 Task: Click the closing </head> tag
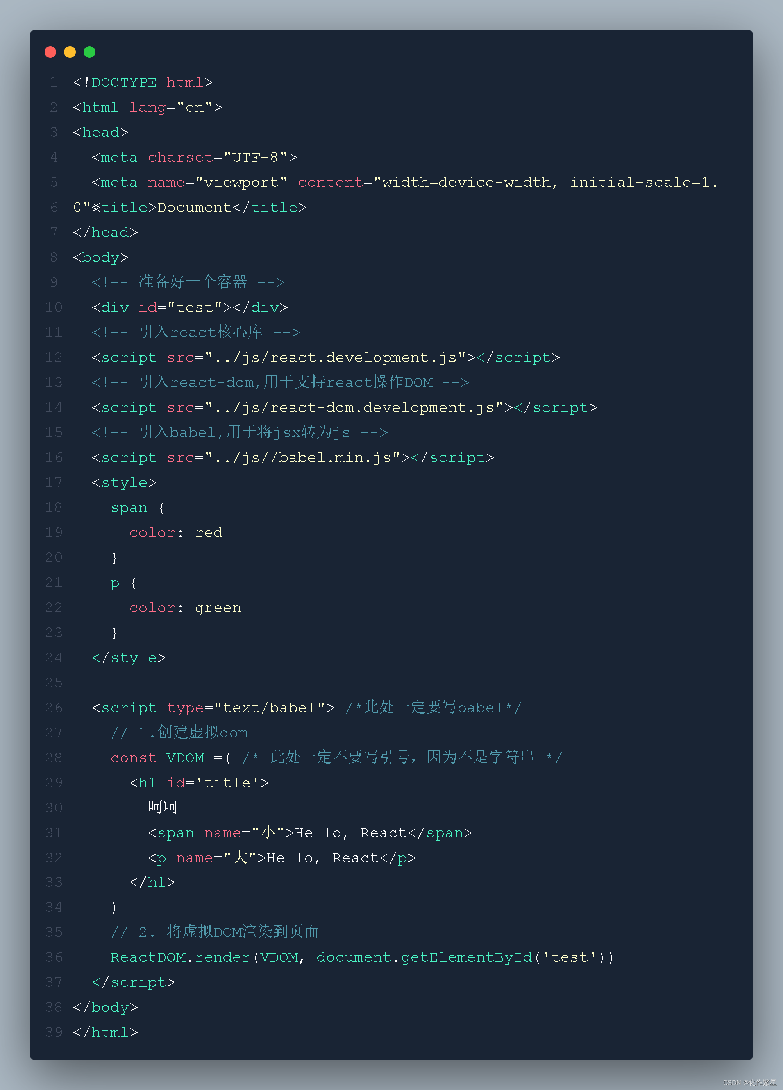(105, 233)
